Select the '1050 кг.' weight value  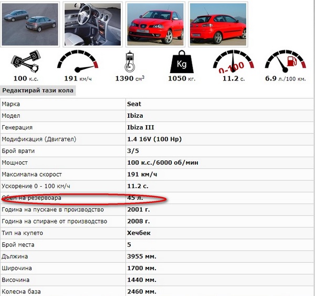(x=182, y=78)
